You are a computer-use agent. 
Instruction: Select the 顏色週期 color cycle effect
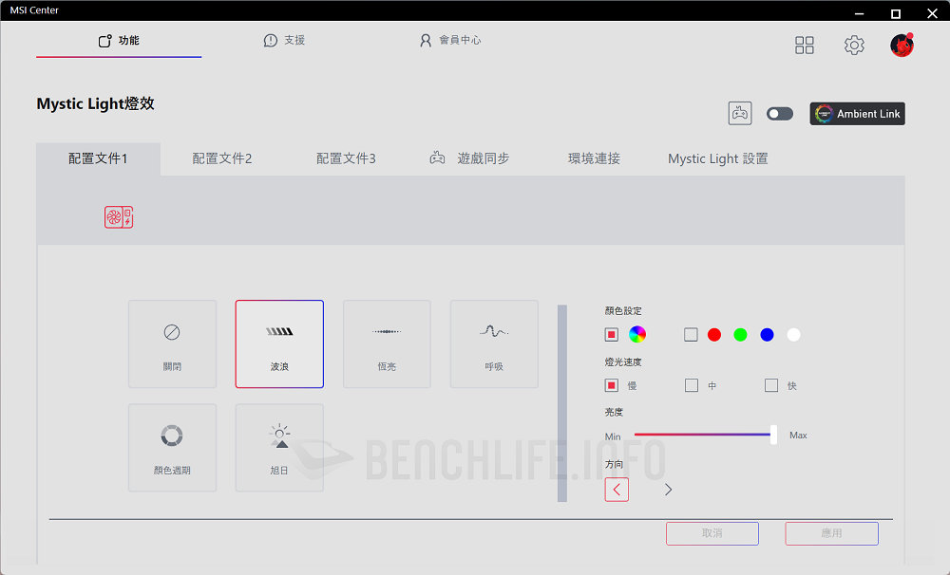[x=172, y=448]
